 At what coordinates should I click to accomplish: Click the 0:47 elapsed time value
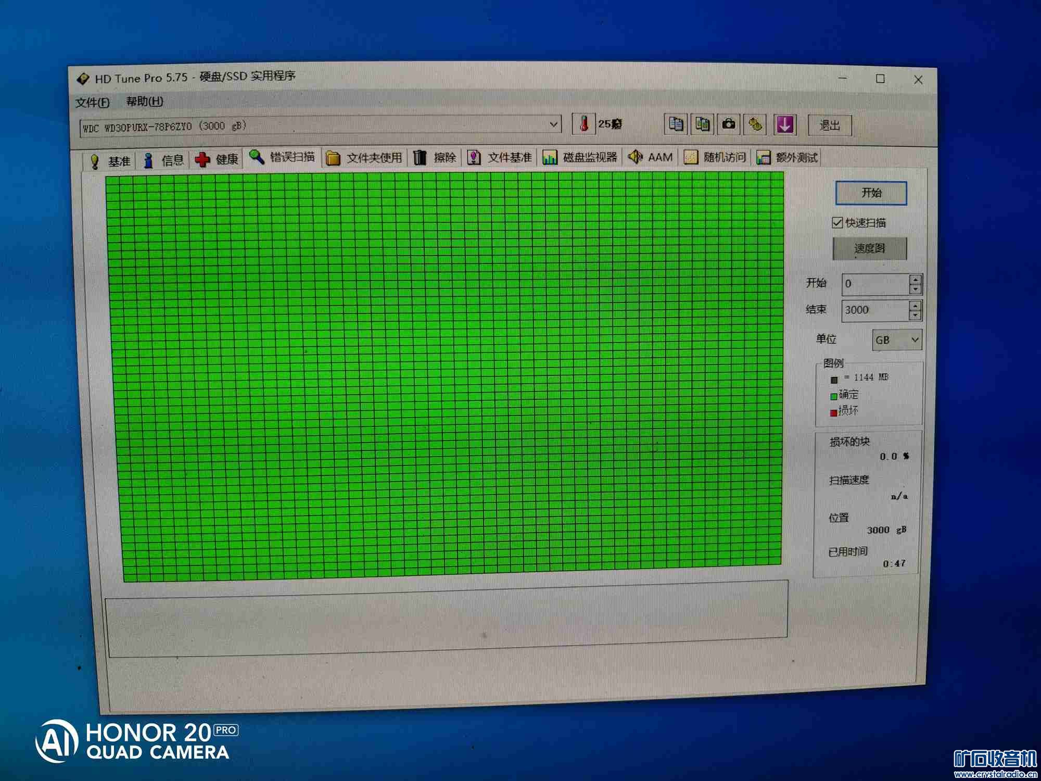(894, 563)
